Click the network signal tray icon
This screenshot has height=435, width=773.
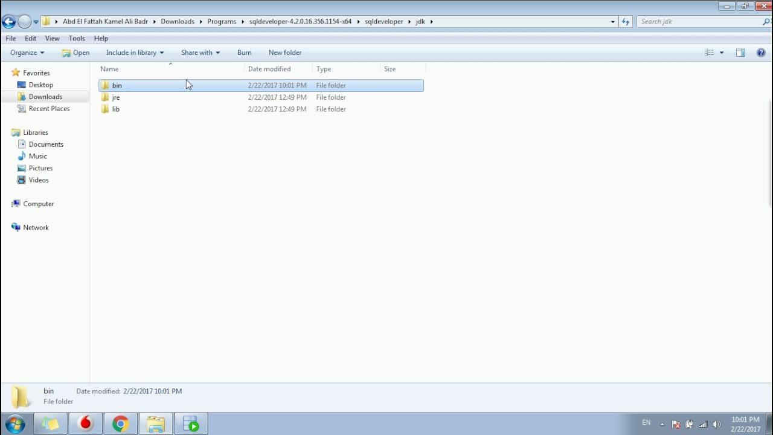[x=703, y=424]
